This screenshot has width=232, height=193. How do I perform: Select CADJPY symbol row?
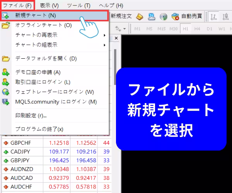pyautogui.click(x=56, y=152)
